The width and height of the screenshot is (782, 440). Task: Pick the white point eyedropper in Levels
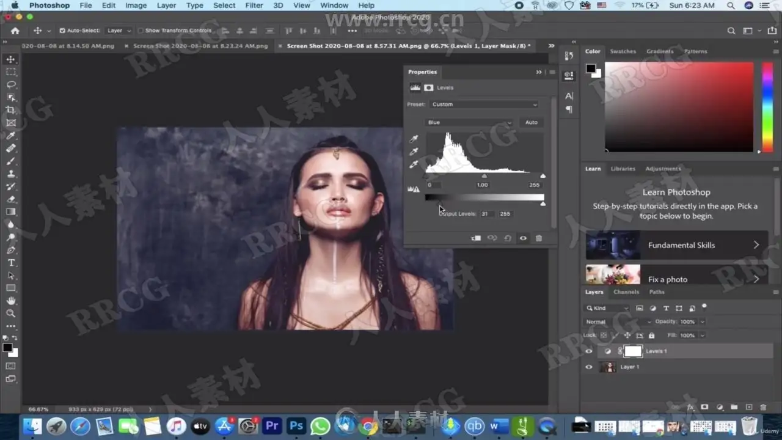[414, 164]
